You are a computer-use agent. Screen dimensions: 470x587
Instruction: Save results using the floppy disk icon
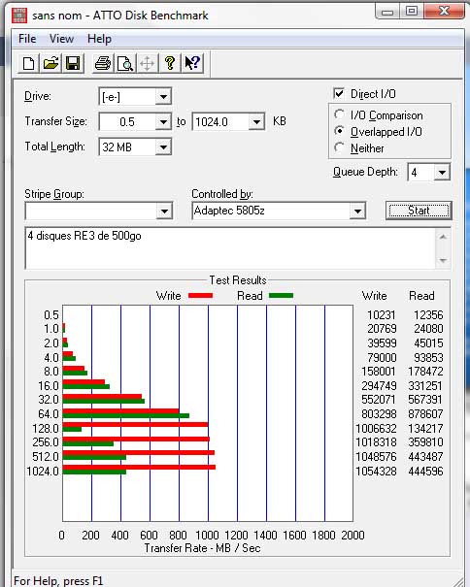coord(73,63)
